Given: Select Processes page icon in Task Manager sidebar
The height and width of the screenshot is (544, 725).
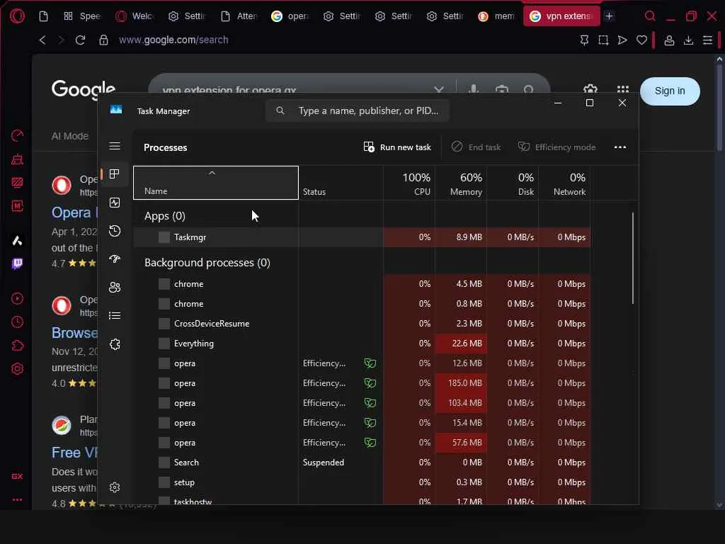Looking at the screenshot, I should pos(115,174).
